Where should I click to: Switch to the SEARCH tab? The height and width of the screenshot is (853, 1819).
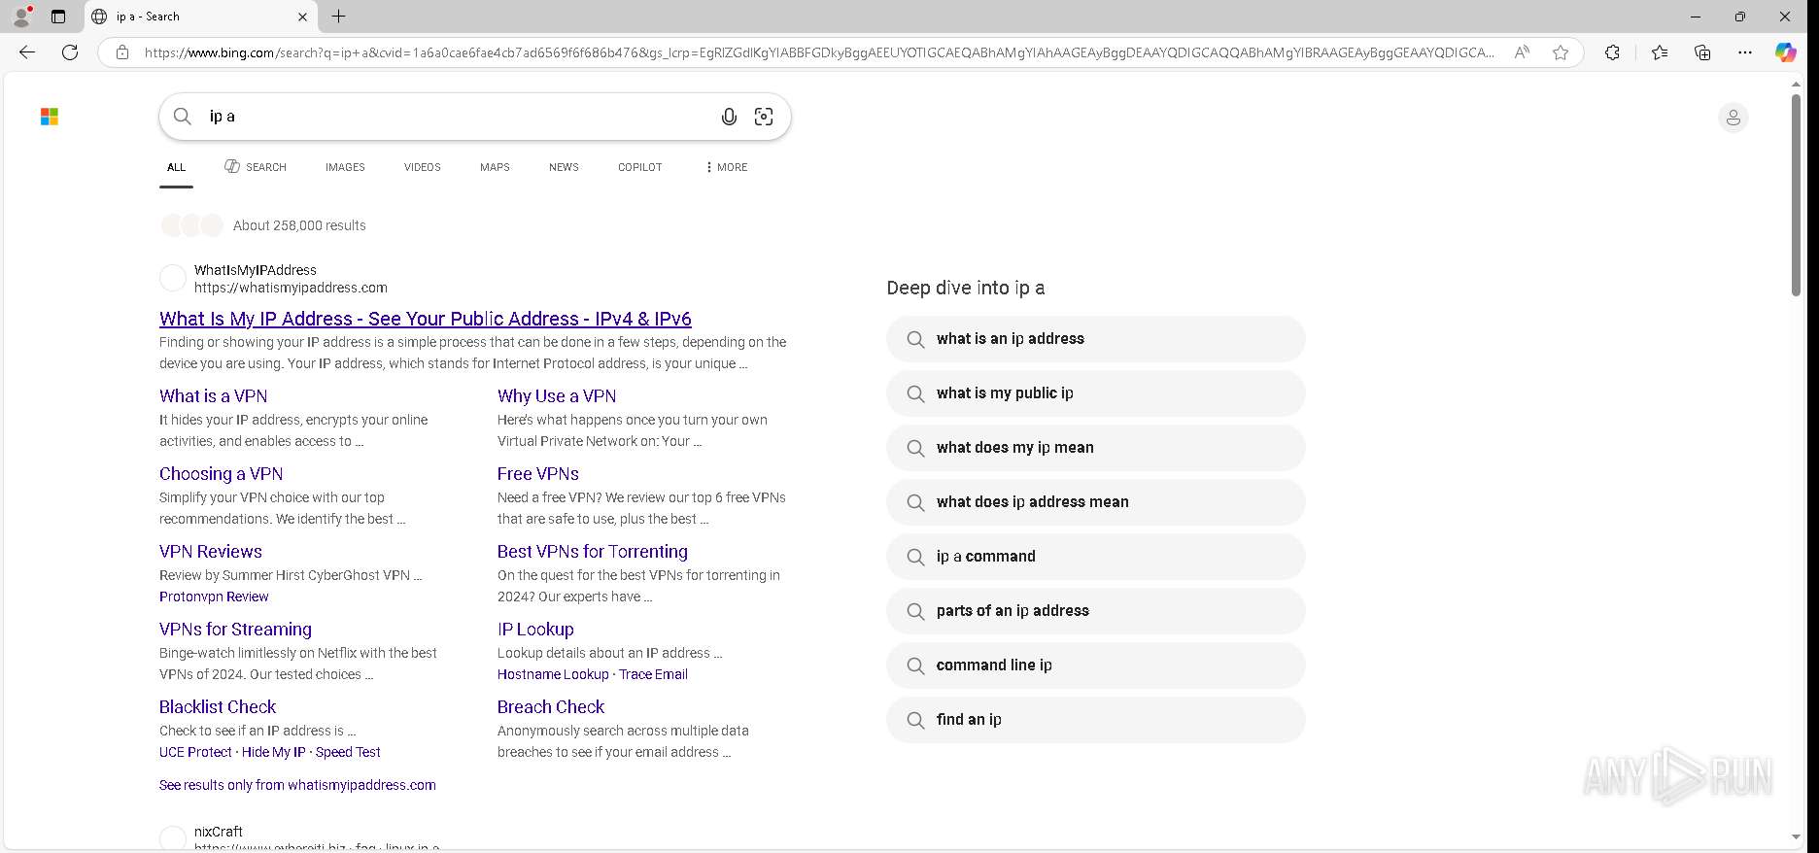pos(256,167)
